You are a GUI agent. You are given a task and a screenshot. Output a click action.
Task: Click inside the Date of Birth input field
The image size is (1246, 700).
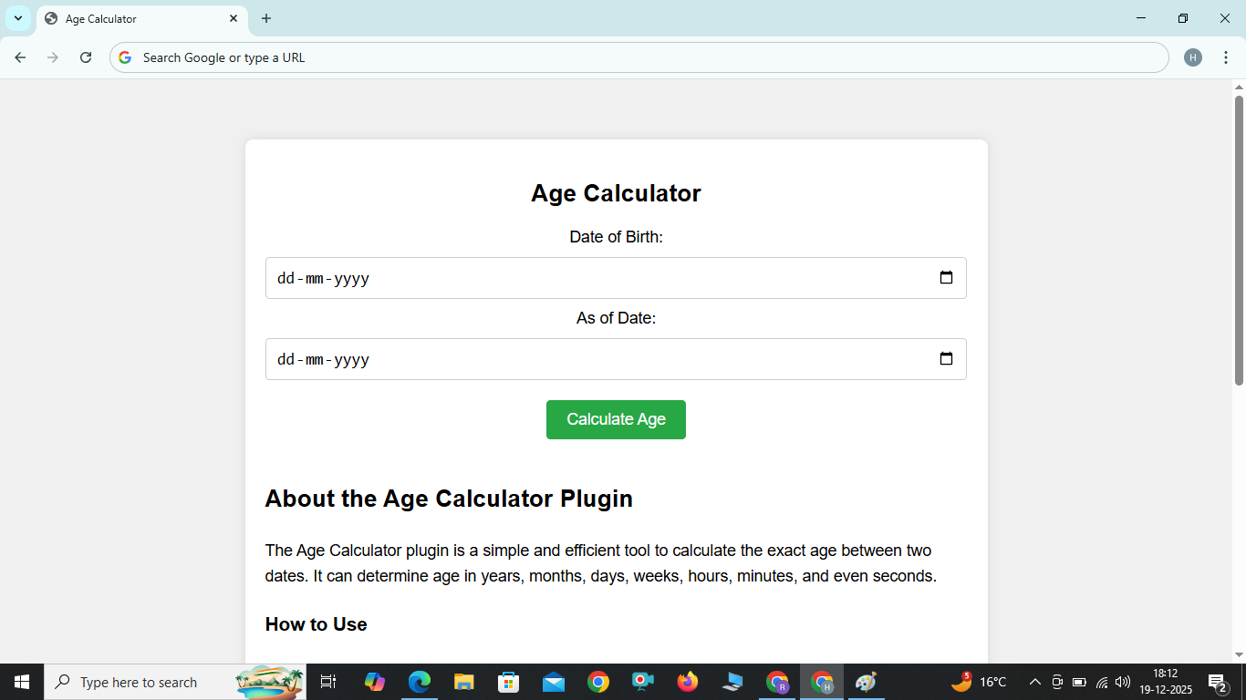point(547,278)
